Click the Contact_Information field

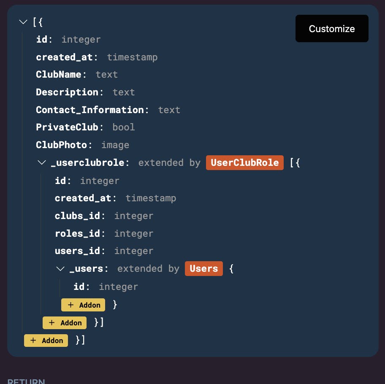point(90,110)
